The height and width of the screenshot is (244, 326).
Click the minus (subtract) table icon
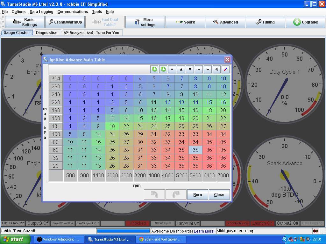pyautogui.click(x=199, y=69)
